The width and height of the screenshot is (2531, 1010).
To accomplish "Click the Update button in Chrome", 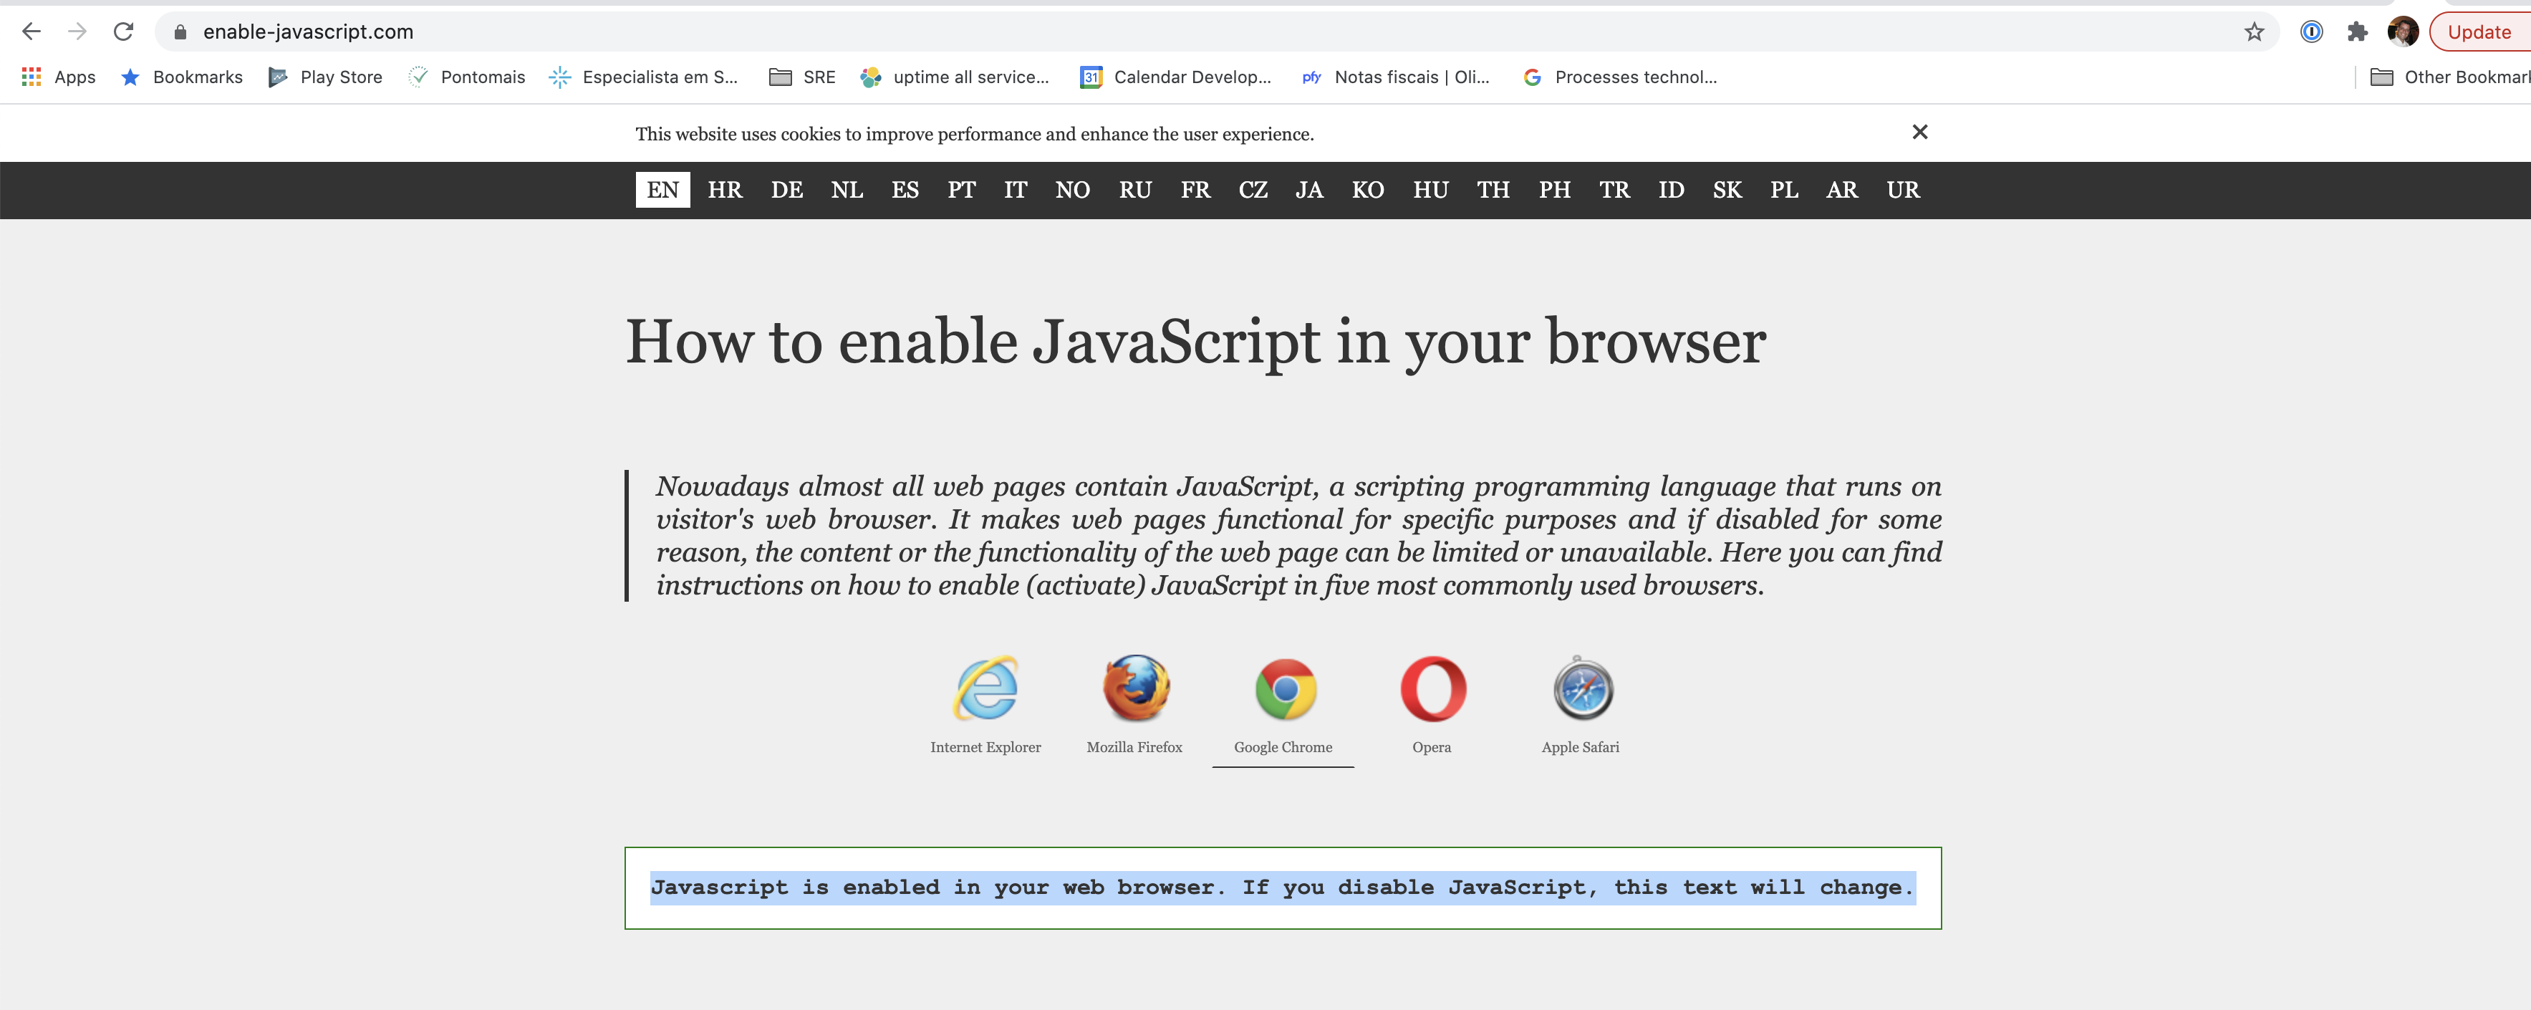I will click(x=2478, y=32).
